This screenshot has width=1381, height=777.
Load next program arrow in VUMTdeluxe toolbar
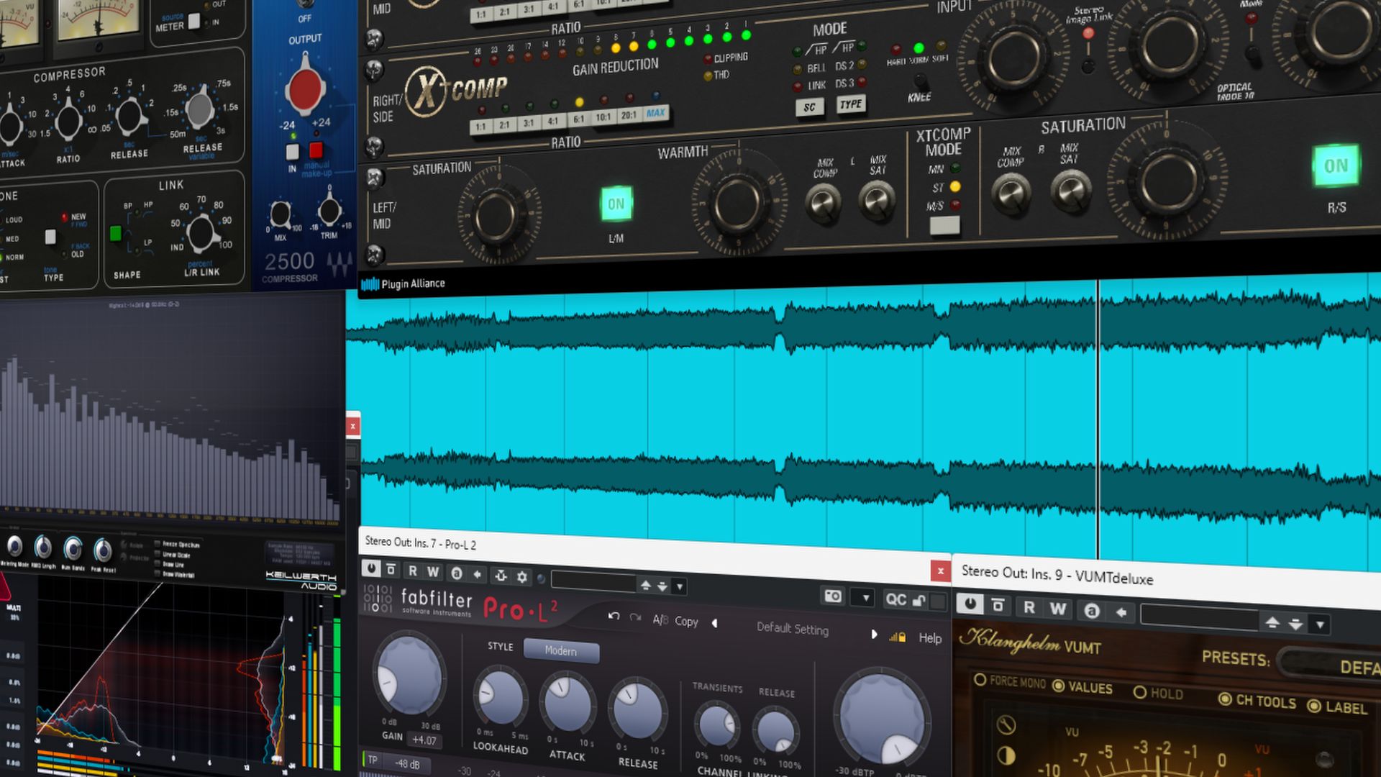(1295, 623)
